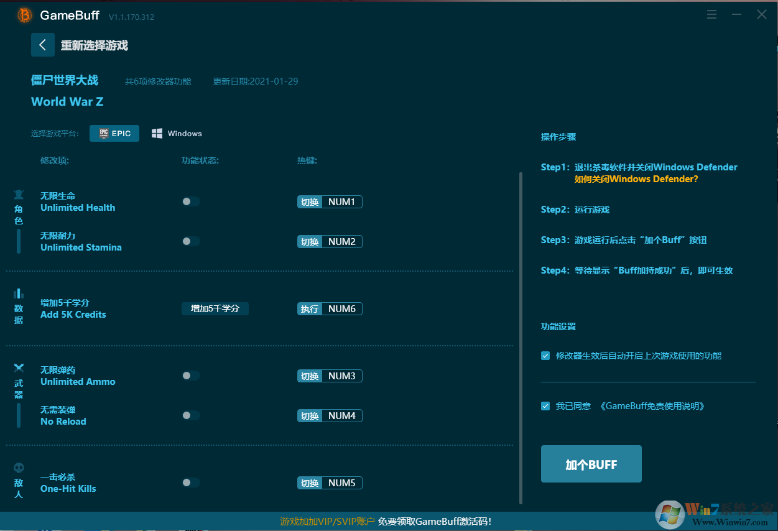Click the GameBuff logo icon
Image resolution: width=778 pixels, height=531 pixels.
tap(24, 15)
